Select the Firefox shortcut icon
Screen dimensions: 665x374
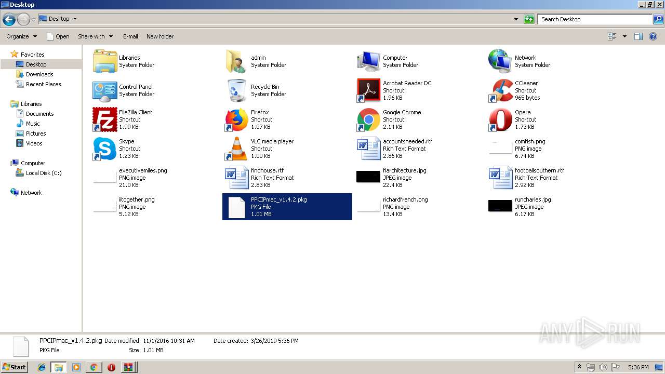click(237, 119)
